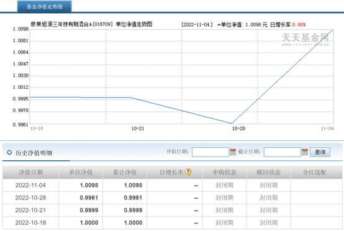The width and height of the screenshot is (344, 231).
Task: Click the 申购状态 column header
Action: click(224, 173)
